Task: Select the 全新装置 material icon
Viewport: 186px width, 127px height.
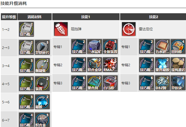Action: 110,46
